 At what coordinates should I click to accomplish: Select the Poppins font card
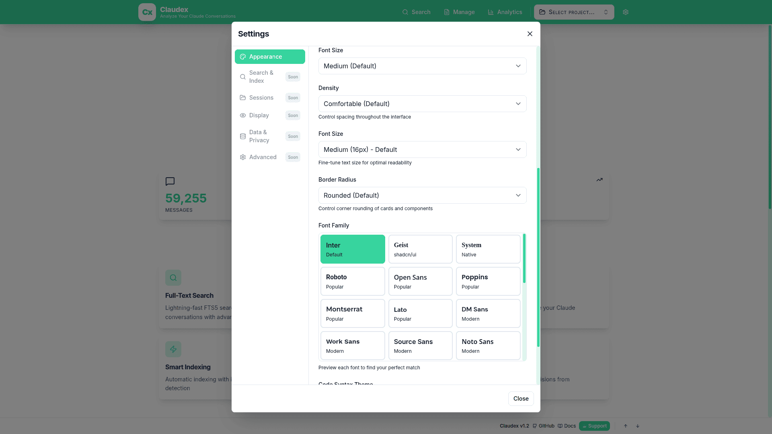click(x=488, y=281)
